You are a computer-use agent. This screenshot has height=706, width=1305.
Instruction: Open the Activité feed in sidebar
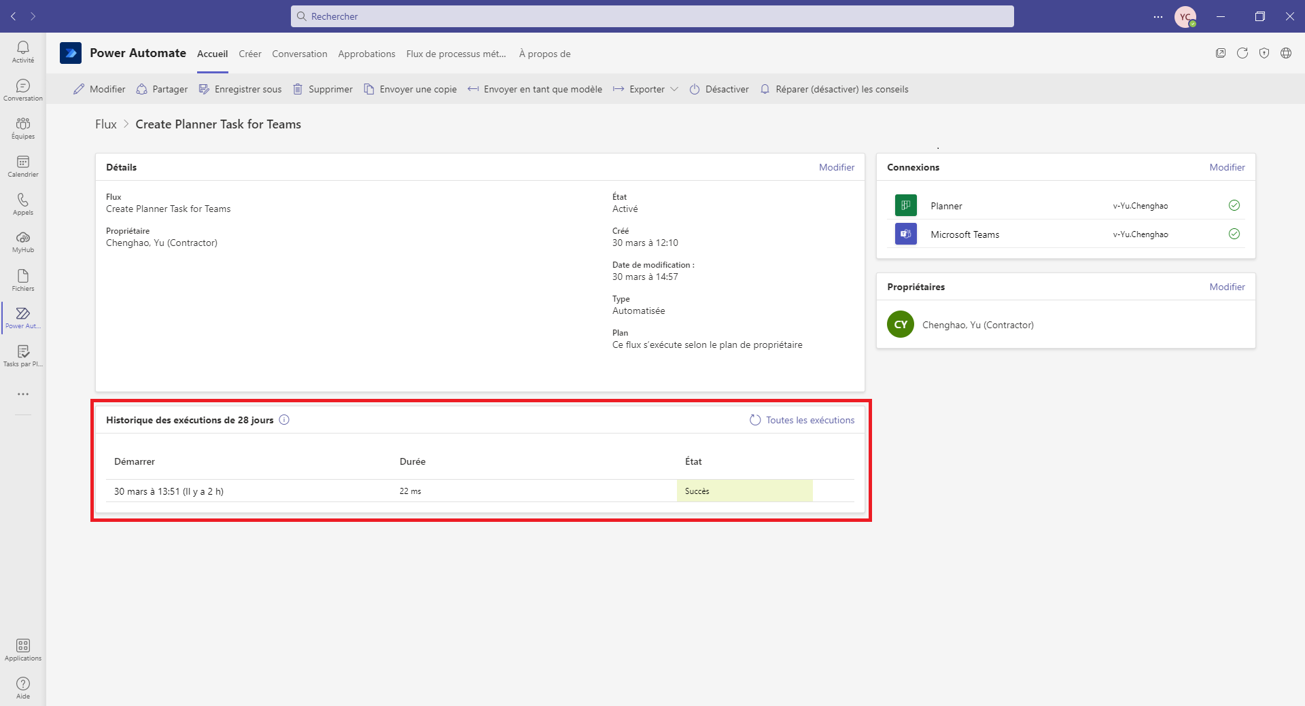coord(23,52)
